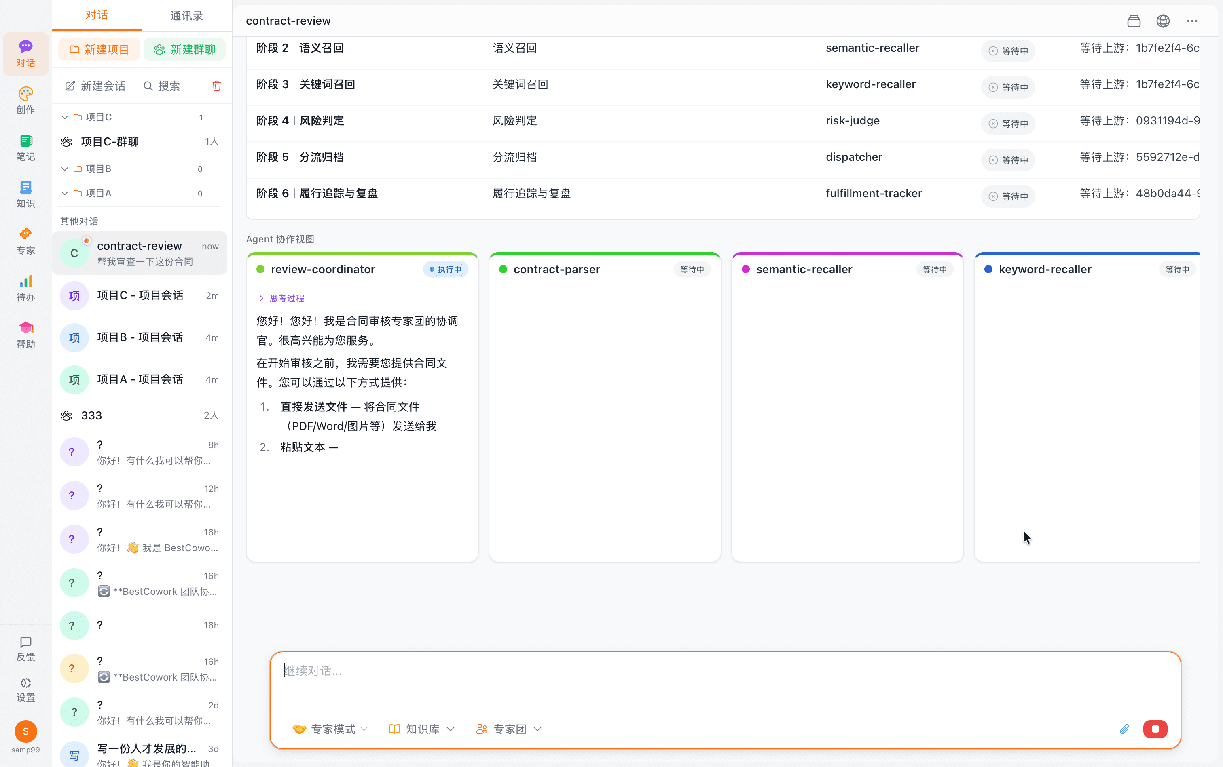
Task: Open the 创作 creation sidebar icon
Action: pos(25,101)
